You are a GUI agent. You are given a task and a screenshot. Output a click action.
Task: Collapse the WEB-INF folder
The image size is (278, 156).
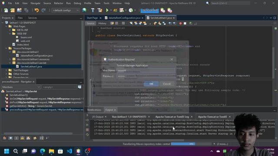coord(10,34)
